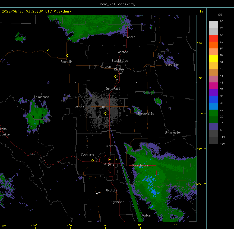The image size is (234, 229).
Task: Click the Ponoka city label
Action: click(x=130, y=37)
